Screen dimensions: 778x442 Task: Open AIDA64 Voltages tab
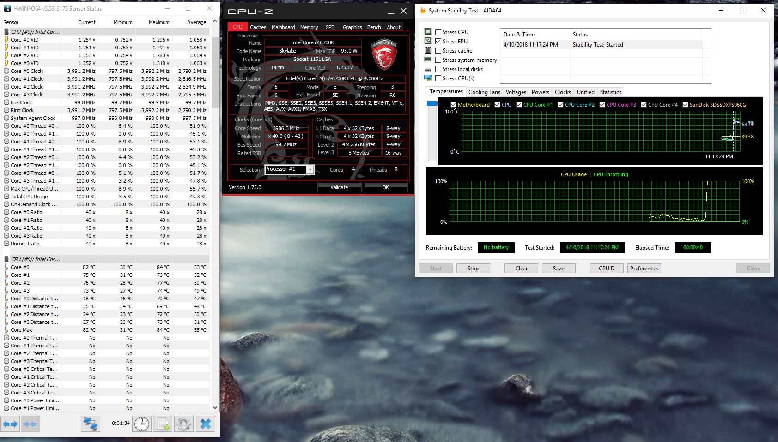pyautogui.click(x=516, y=92)
